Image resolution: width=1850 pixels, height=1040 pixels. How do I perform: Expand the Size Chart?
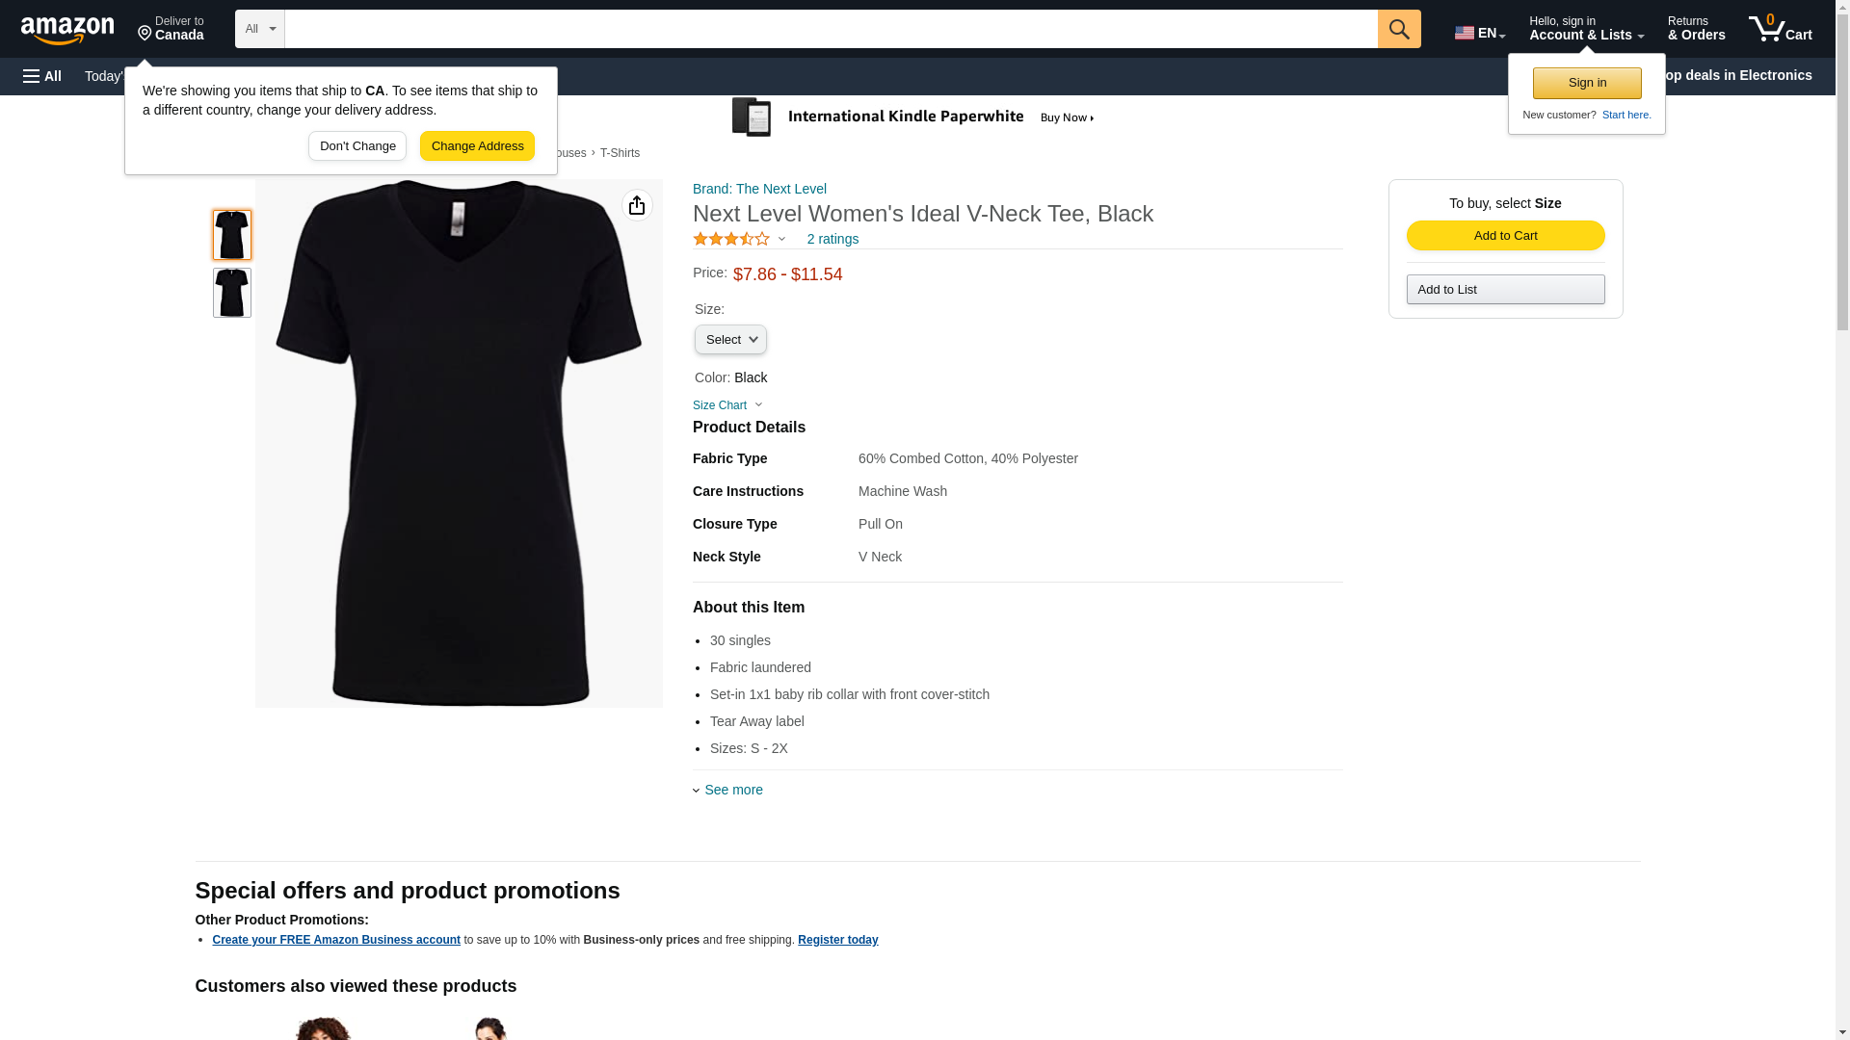(727, 405)
